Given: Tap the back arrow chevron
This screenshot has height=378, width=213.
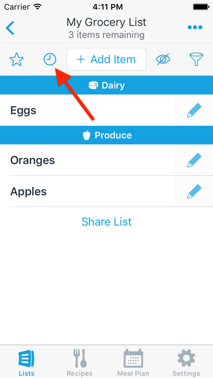Looking at the screenshot, I should pyautogui.click(x=10, y=28).
